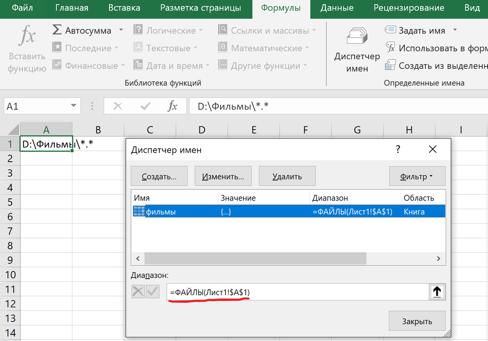Image resolution: width=488 pixels, height=341 pixels.
Task: Switch to the Рецензирование tab
Action: click(409, 8)
